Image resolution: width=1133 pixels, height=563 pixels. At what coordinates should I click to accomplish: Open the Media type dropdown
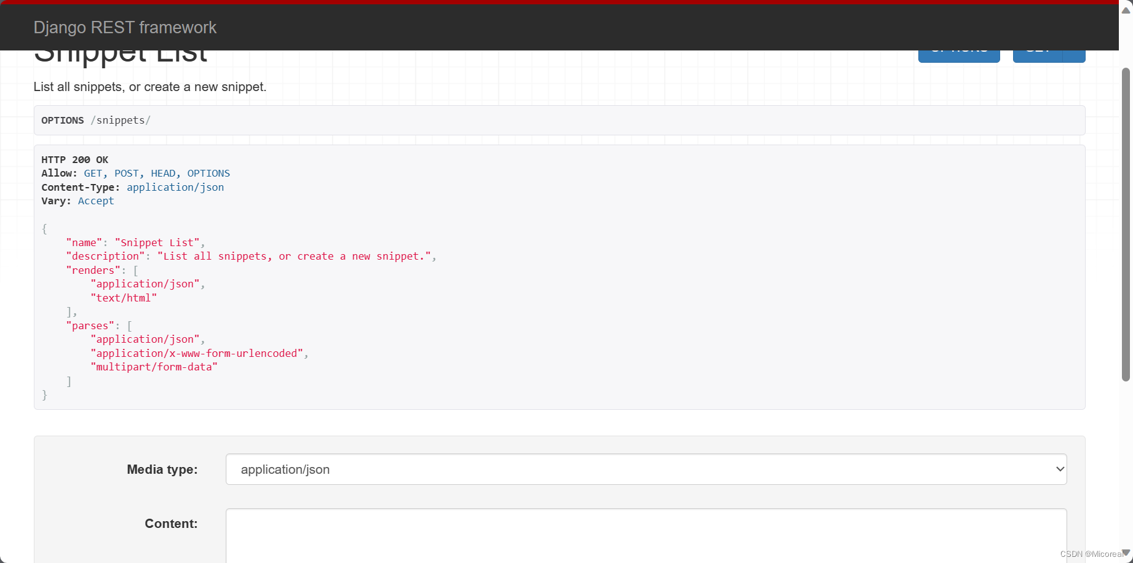pos(646,469)
